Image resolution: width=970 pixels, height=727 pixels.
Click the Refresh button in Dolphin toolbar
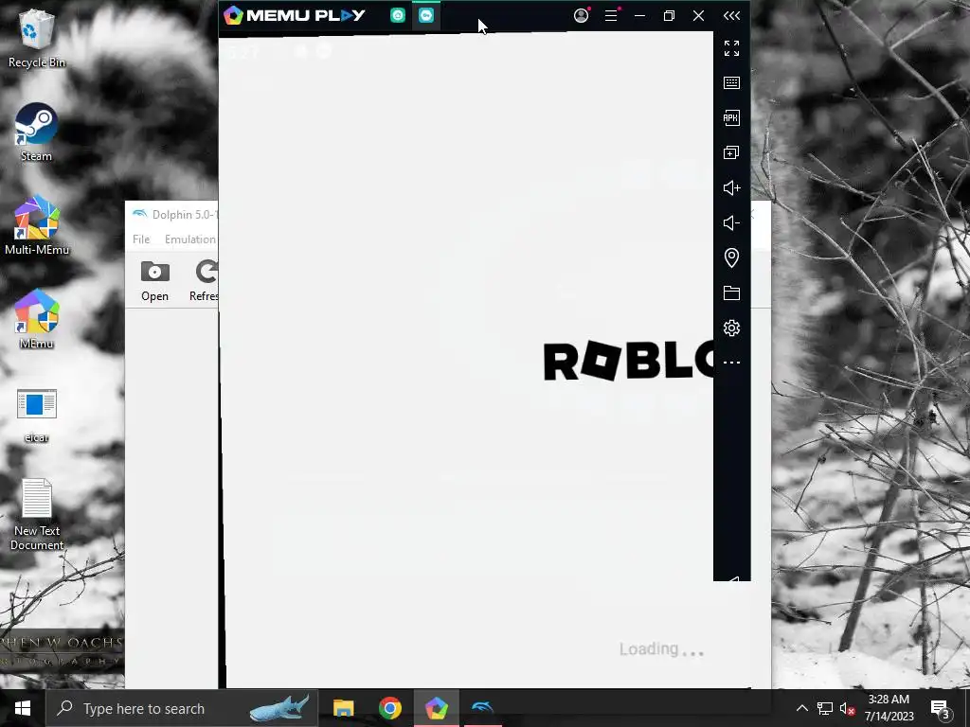205,281
